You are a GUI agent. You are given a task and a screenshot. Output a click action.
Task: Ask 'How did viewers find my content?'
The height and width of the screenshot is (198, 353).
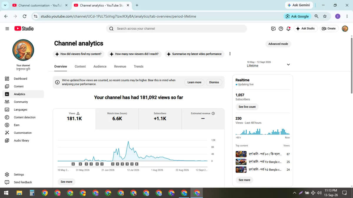pyautogui.click(x=78, y=54)
